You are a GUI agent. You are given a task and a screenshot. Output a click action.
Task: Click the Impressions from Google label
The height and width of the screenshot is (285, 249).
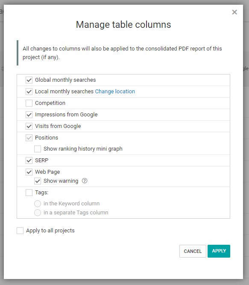click(66, 115)
